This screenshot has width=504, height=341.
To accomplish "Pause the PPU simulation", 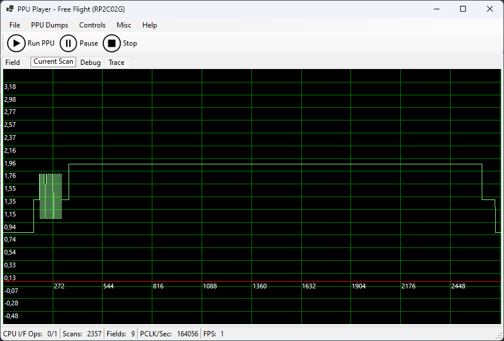I will (79, 43).
